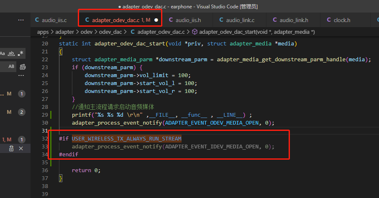379x198 pixels.
Task: Click line number 29 in the gutter
Action: [45, 115]
